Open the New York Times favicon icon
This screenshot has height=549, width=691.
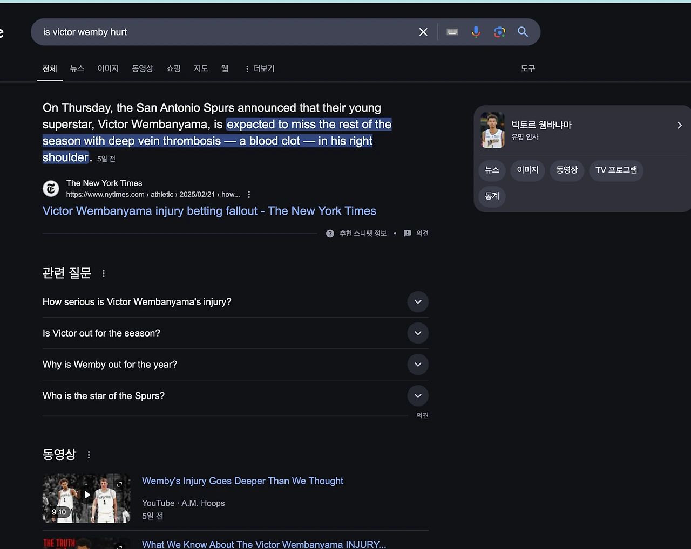click(x=51, y=188)
